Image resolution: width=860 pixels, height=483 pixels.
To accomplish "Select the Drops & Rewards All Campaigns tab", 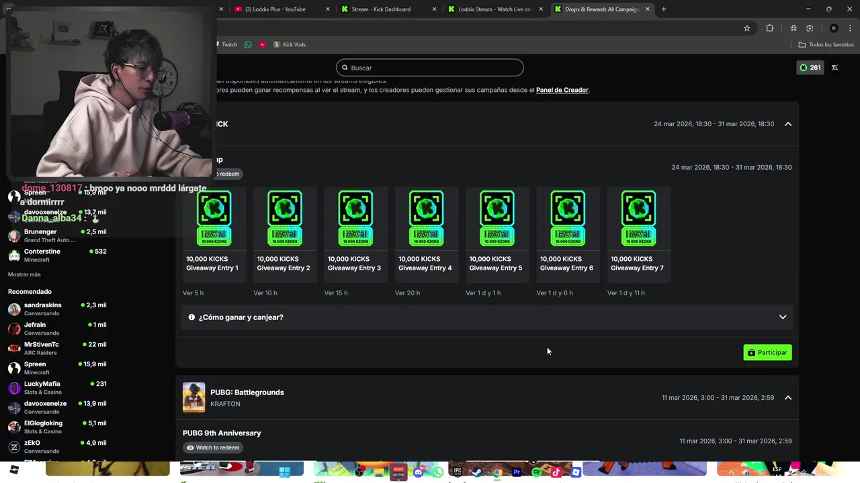I will (602, 9).
